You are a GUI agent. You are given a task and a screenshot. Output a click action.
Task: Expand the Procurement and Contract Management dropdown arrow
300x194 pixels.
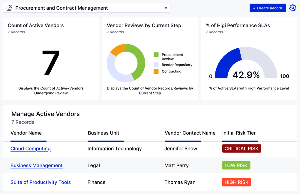(x=166, y=8)
